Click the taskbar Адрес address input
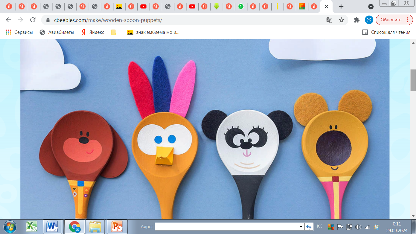416x234 pixels. coord(227,227)
